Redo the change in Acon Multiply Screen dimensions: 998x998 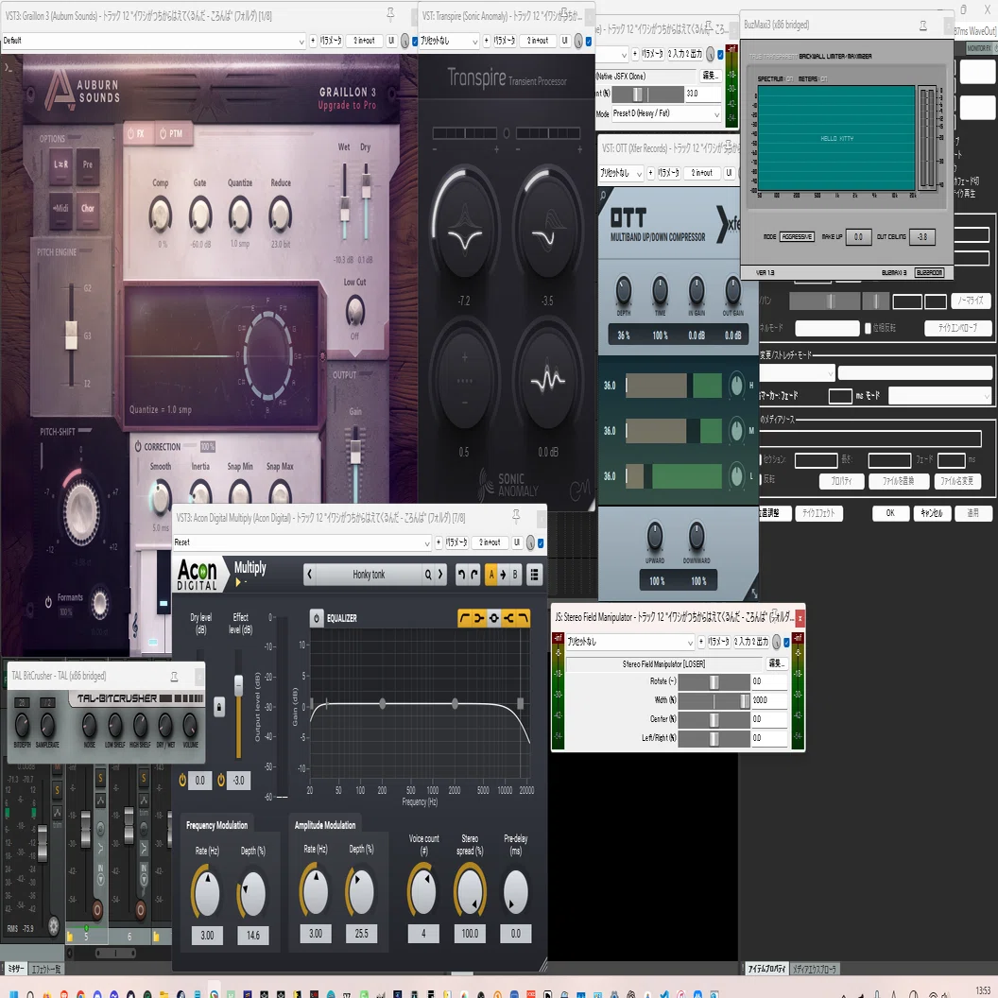[x=473, y=575]
